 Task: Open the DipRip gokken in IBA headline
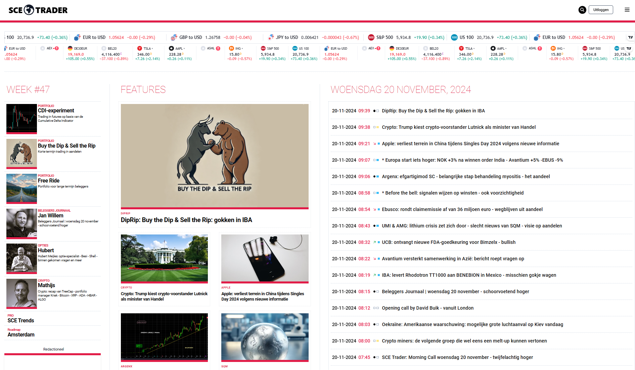coord(187,220)
